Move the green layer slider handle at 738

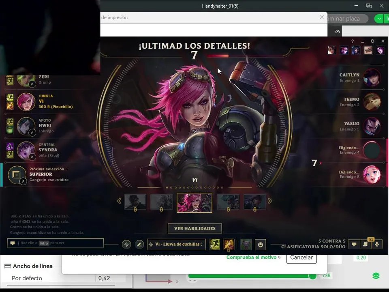pos(312,276)
